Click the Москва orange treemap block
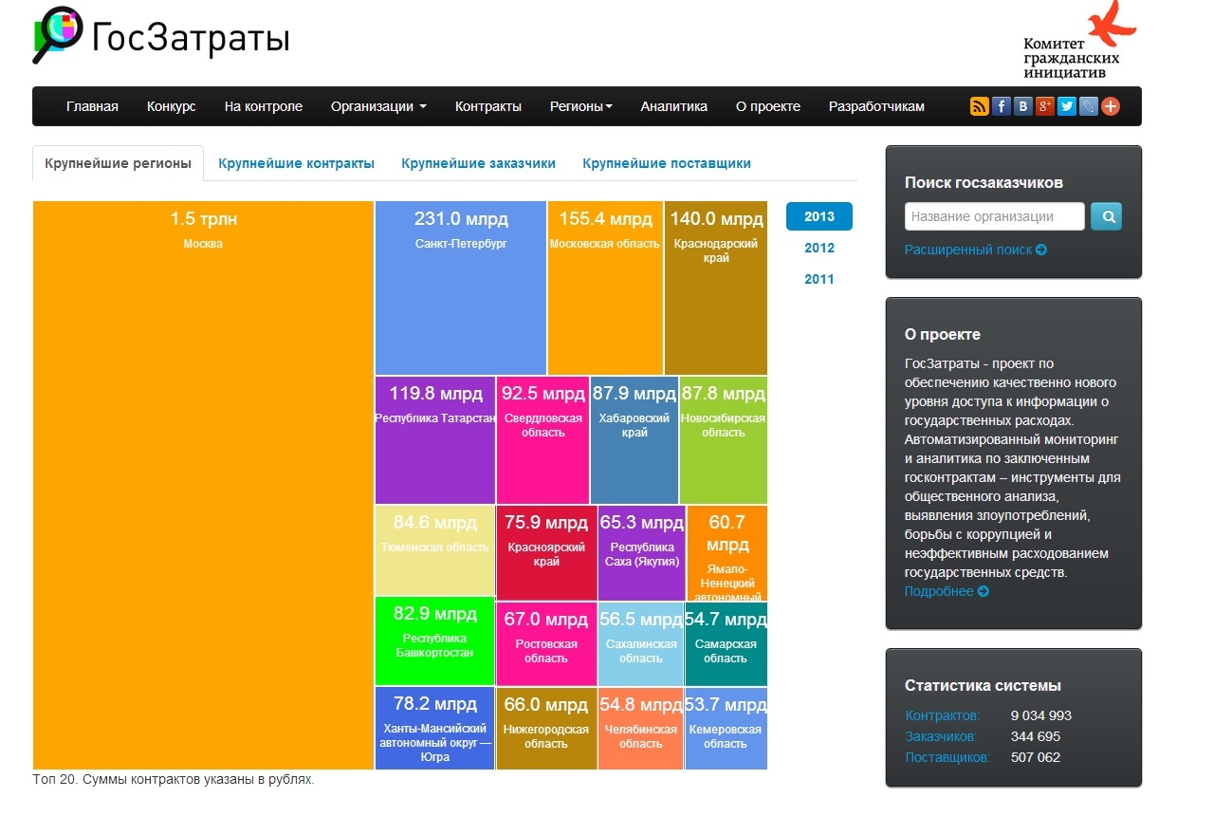 pyautogui.click(x=203, y=484)
